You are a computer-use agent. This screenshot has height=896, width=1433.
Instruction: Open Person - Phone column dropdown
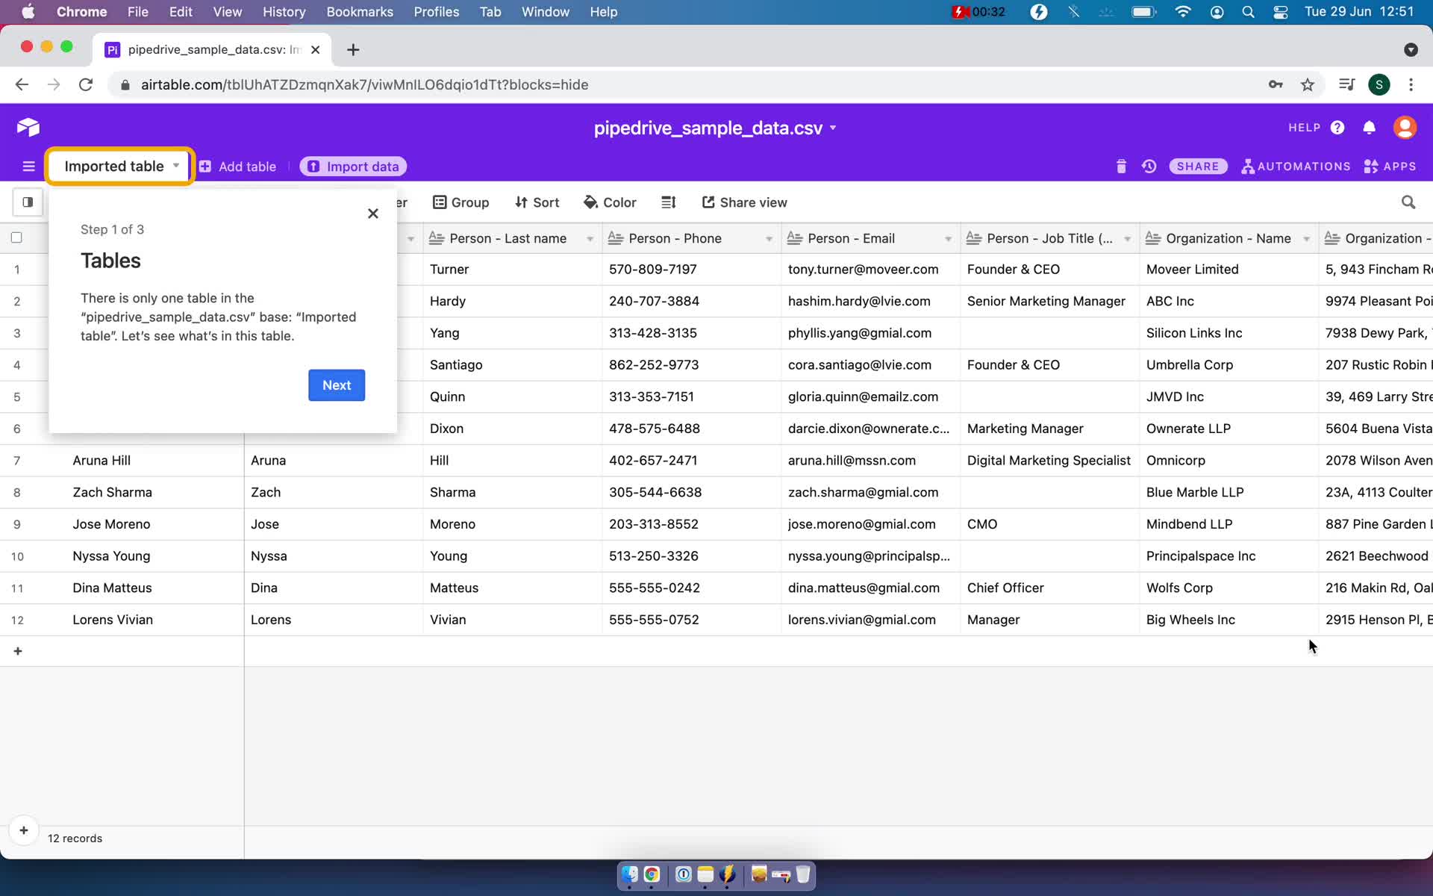click(x=769, y=239)
